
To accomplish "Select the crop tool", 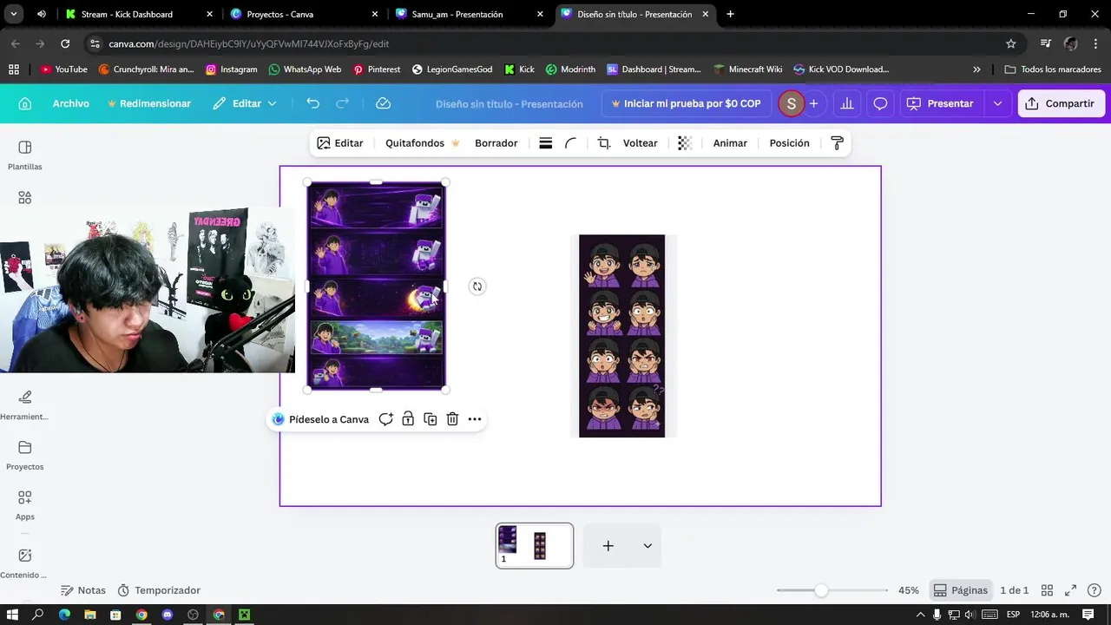I will (x=604, y=143).
